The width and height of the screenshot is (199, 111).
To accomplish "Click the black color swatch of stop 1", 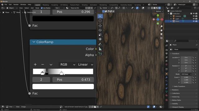I will point(63,19).
